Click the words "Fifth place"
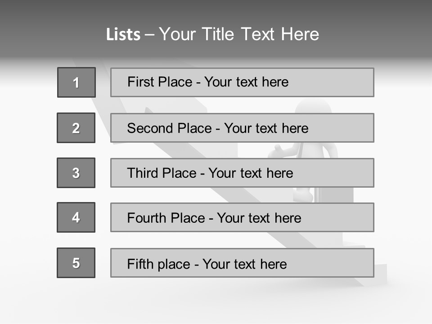 [x=159, y=264]
